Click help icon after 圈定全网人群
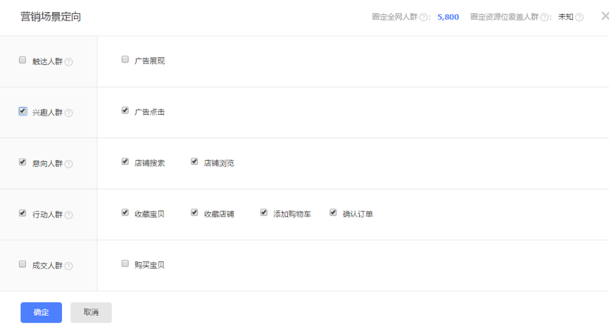609x327 pixels. tap(423, 17)
